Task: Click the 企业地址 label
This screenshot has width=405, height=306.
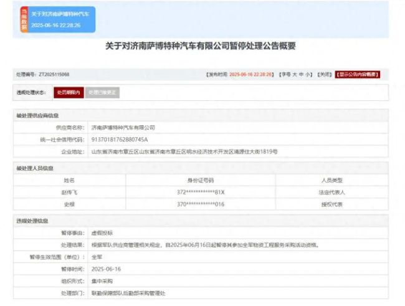Action: pyautogui.click(x=73, y=151)
